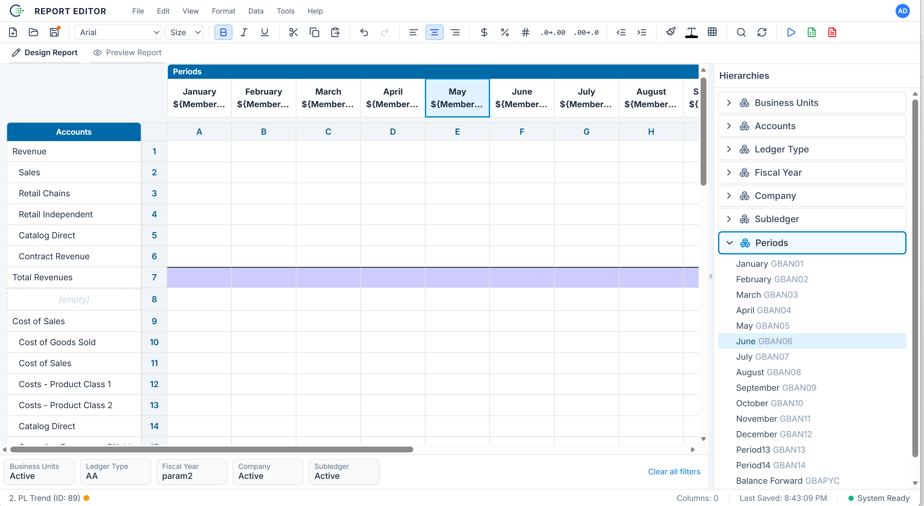Toggle Italic formatting

point(244,32)
